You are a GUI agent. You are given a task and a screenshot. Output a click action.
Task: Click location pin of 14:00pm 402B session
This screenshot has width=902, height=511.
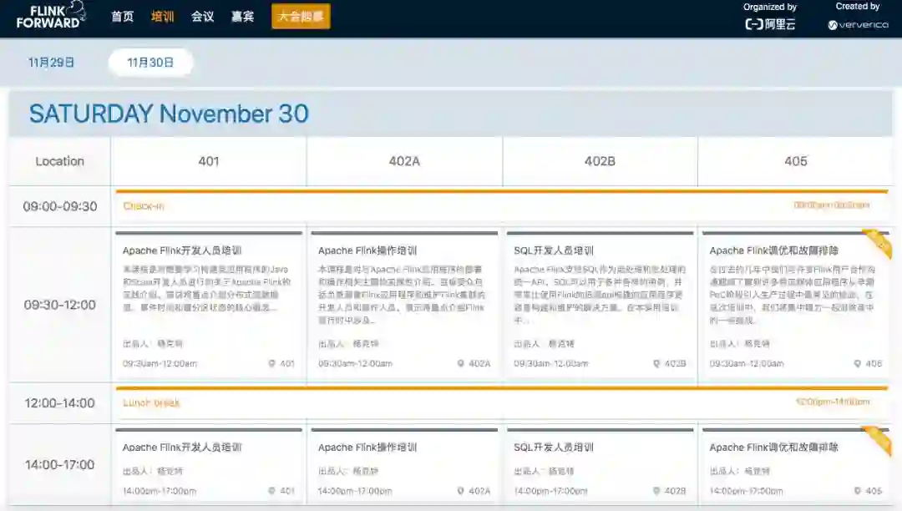point(656,491)
